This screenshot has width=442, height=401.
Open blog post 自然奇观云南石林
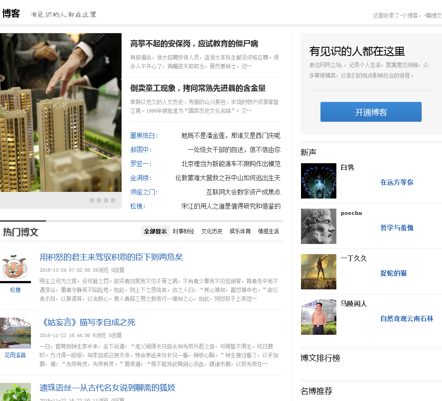pyautogui.click(x=407, y=319)
